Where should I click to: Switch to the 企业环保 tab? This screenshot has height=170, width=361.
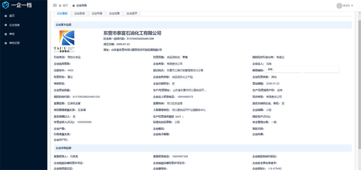[x=97, y=13]
